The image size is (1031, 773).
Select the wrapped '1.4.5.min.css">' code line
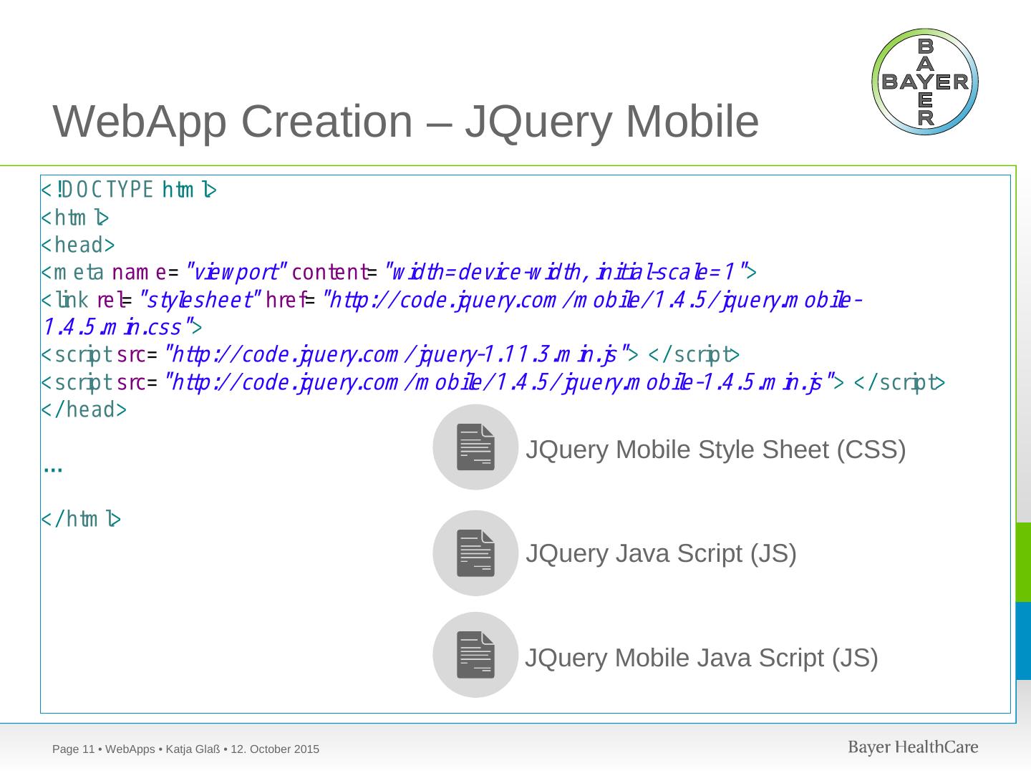click(x=122, y=328)
